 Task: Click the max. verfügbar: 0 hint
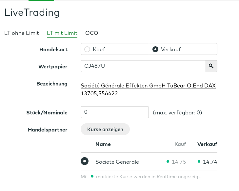tap(177, 112)
